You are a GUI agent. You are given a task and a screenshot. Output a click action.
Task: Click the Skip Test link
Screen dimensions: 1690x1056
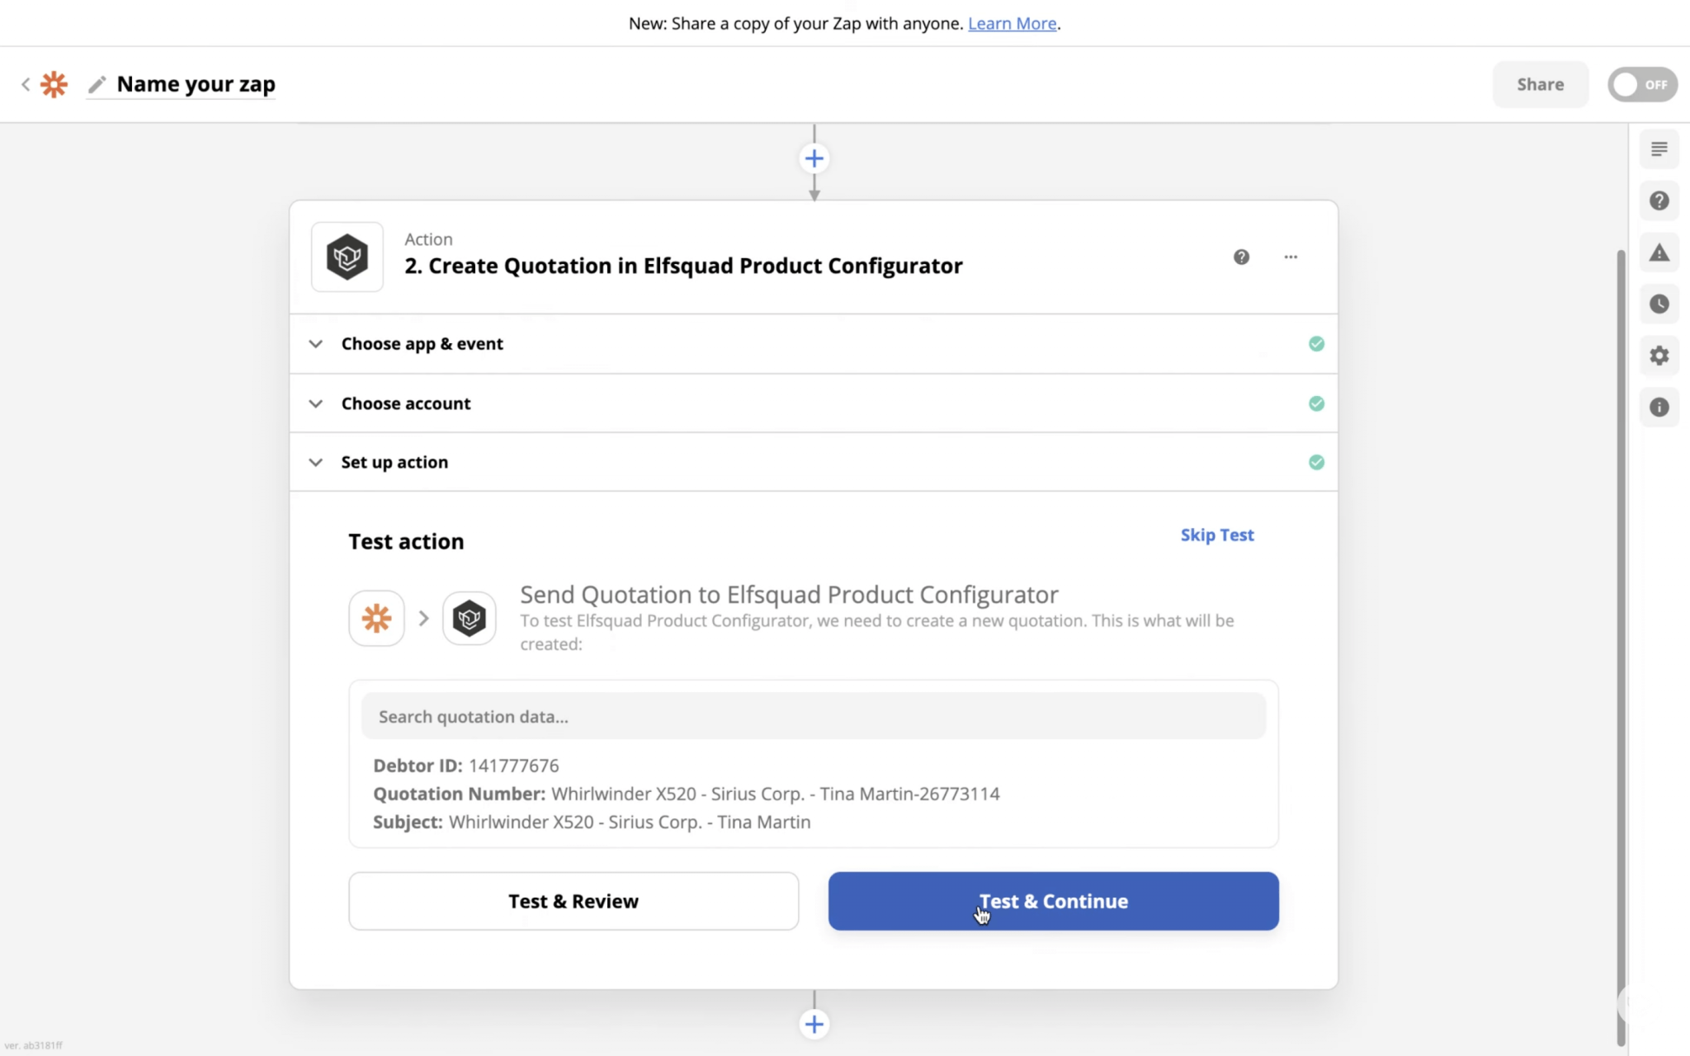pos(1217,535)
